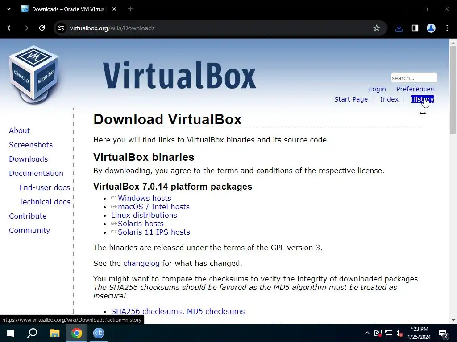The height and width of the screenshot is (342, 457).
Task: Toggle Chrome side panel icon
Action: pyautogui.click(x=415, y=28)
